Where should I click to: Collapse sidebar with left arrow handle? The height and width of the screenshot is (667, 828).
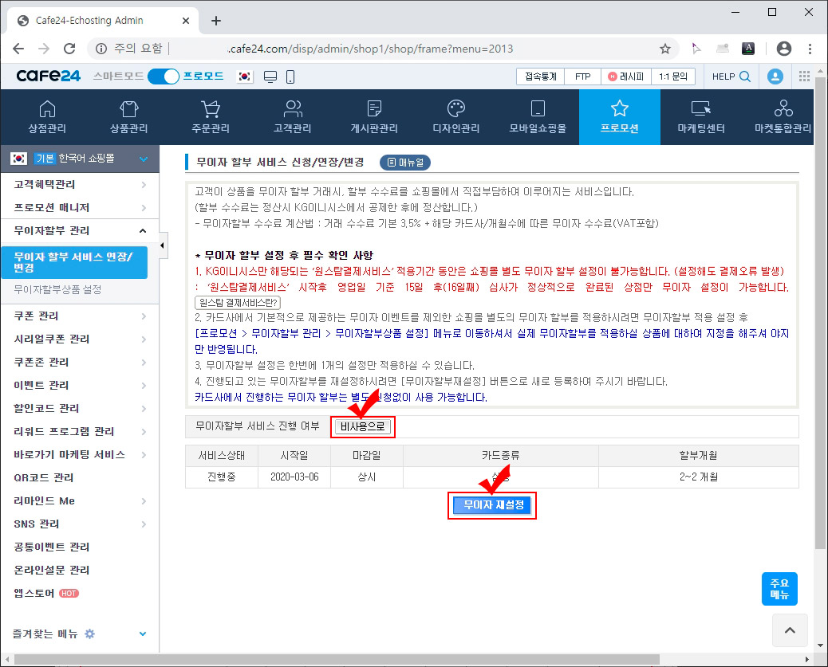(163, 245)
